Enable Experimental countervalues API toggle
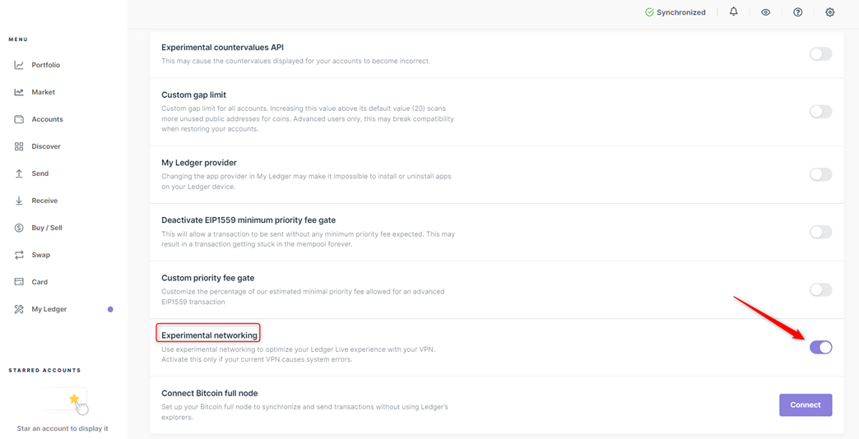 coord(820,54)
